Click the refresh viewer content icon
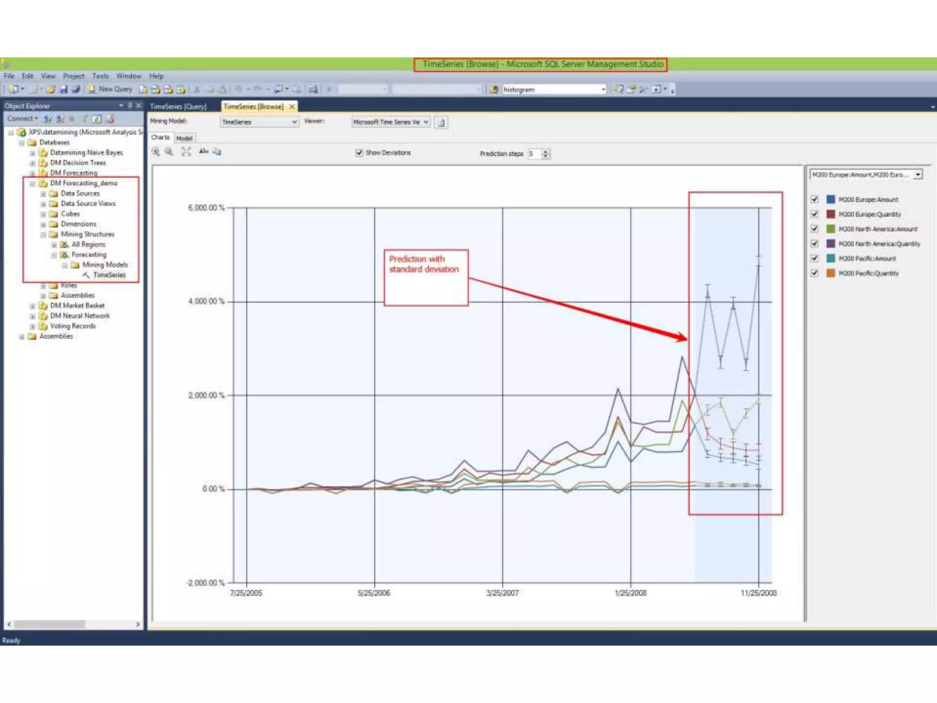Screen dimensions: 937x703 (441, 123)
